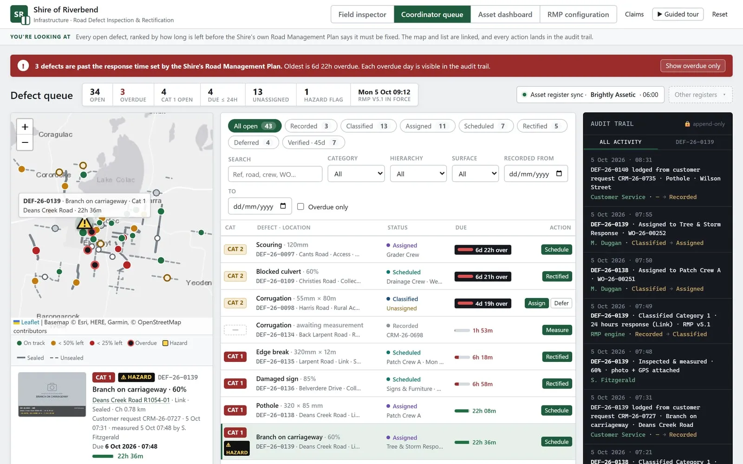Toggle the All open 43 filter chip
The width and height of the screenshot is (743, 464).
click(x=254, y=126)
